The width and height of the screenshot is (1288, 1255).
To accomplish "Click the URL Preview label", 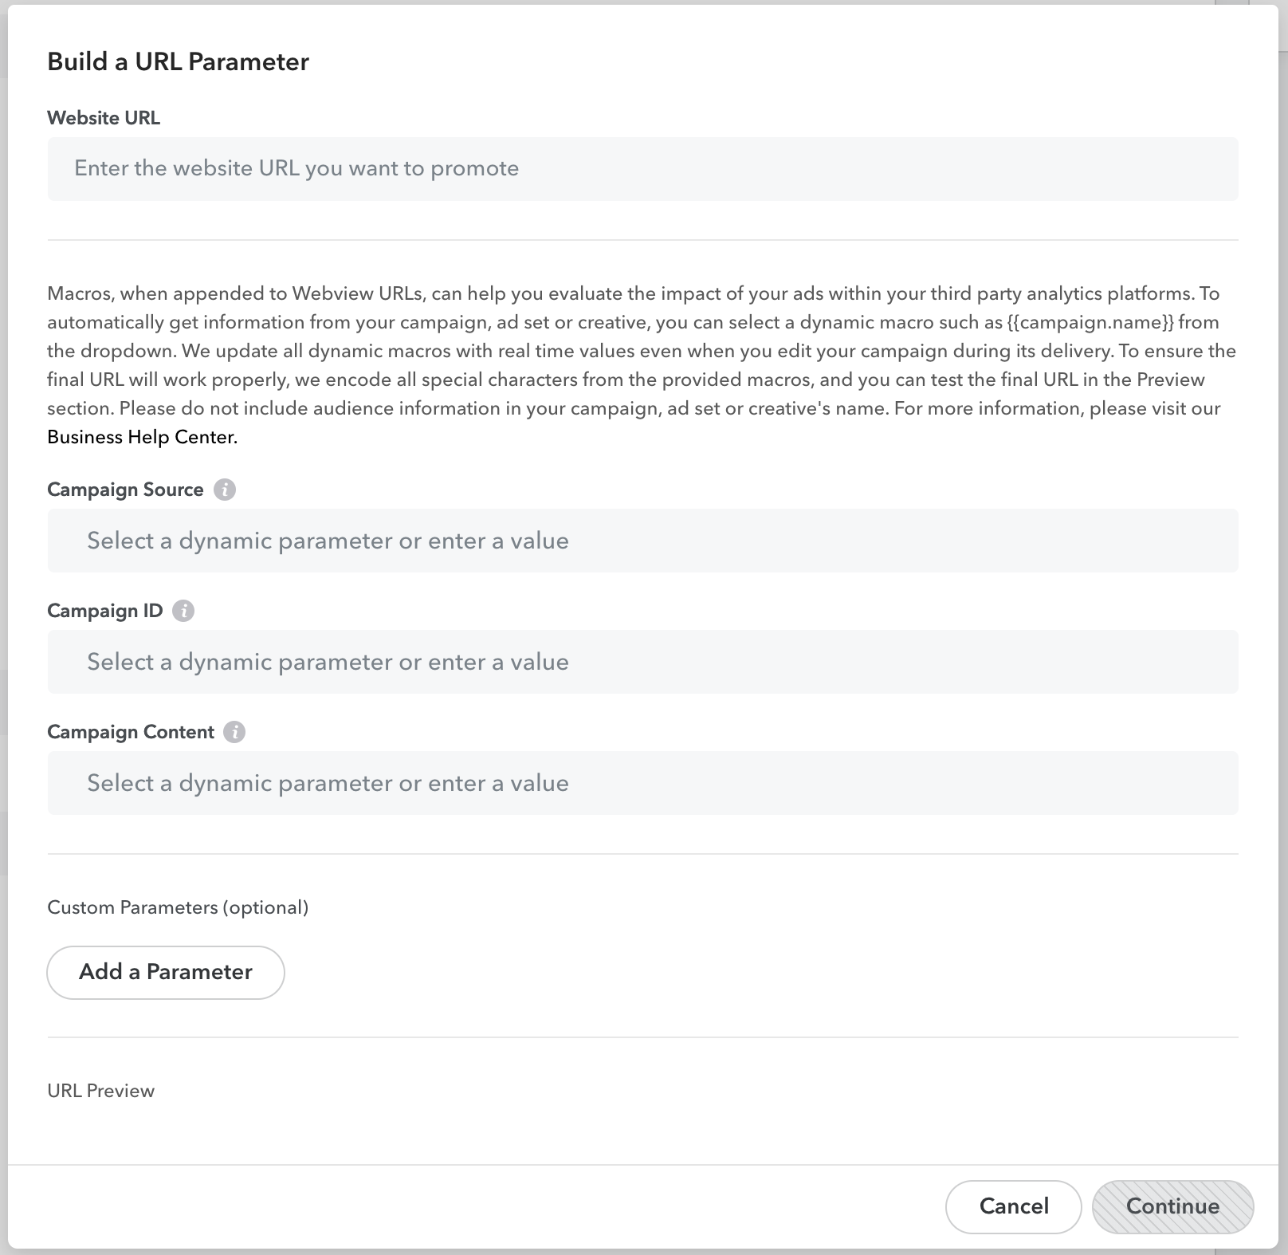I will pyautogui.click(x=101, y=1091).
